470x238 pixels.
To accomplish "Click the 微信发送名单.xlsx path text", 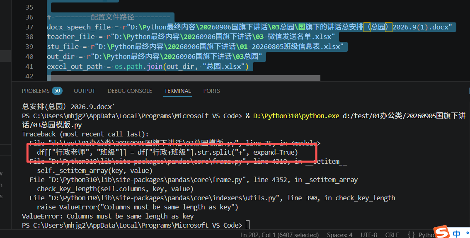I will click(x=299, y=36).
